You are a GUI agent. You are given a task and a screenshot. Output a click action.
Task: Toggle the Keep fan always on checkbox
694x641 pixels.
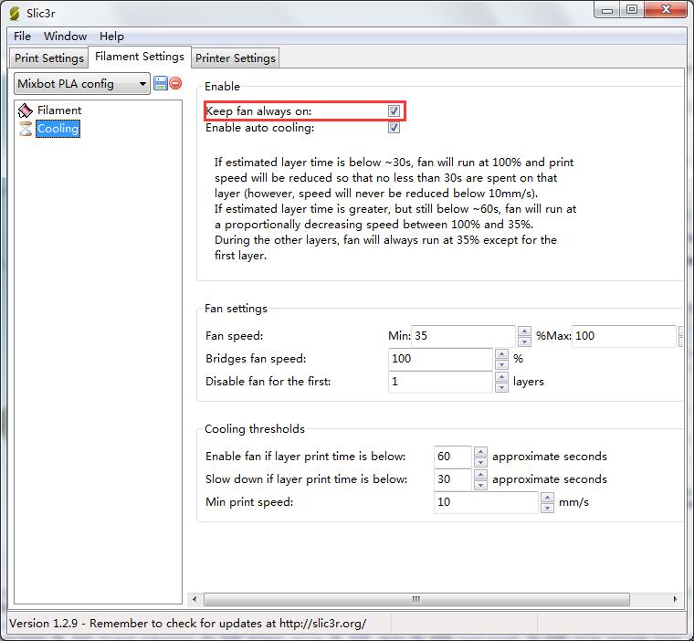click(x=394, y=110)
